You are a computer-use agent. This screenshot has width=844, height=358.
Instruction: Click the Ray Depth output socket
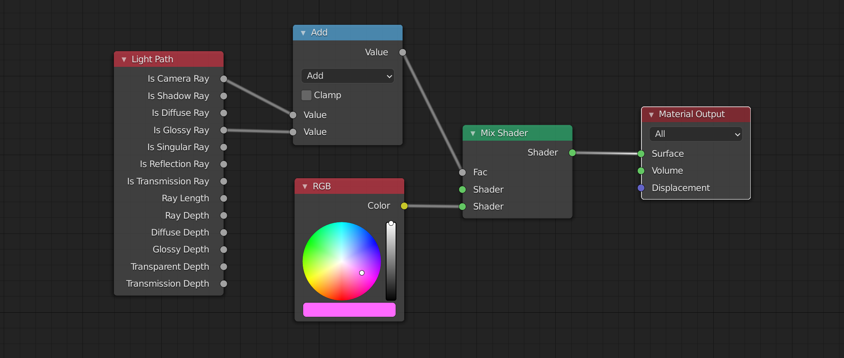pyautogui.click(x=224, y=216)
